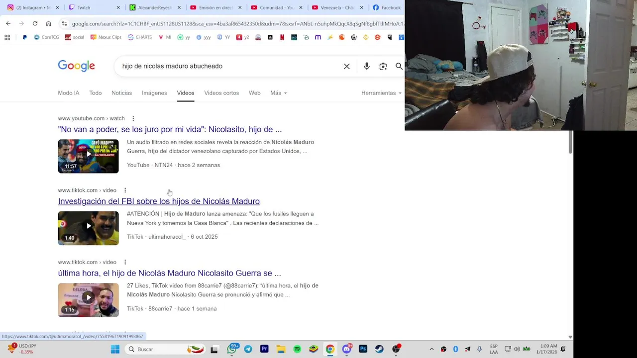This screenshot has height=358, width=637.
Task: Switch to the Facebook tab
Action: tap(387, 7)
